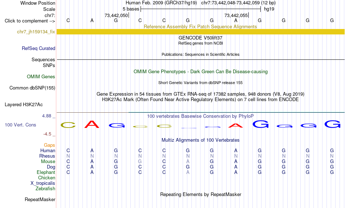
Task: Open the RefSeq Curated track label
Action: coord(38,48)
